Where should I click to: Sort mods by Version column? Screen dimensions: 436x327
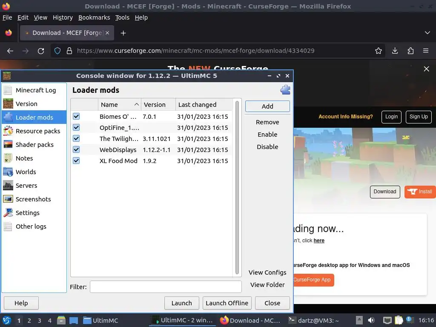coord(158,105)
